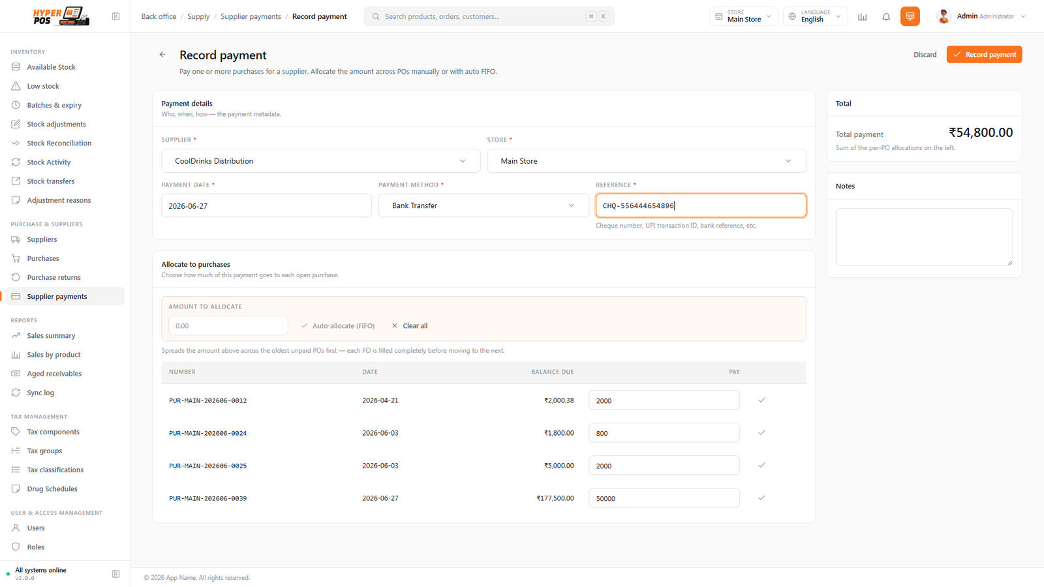Expand the Admin user menu
Viewport: 1044px width, 587px height.
coord(981,16)
